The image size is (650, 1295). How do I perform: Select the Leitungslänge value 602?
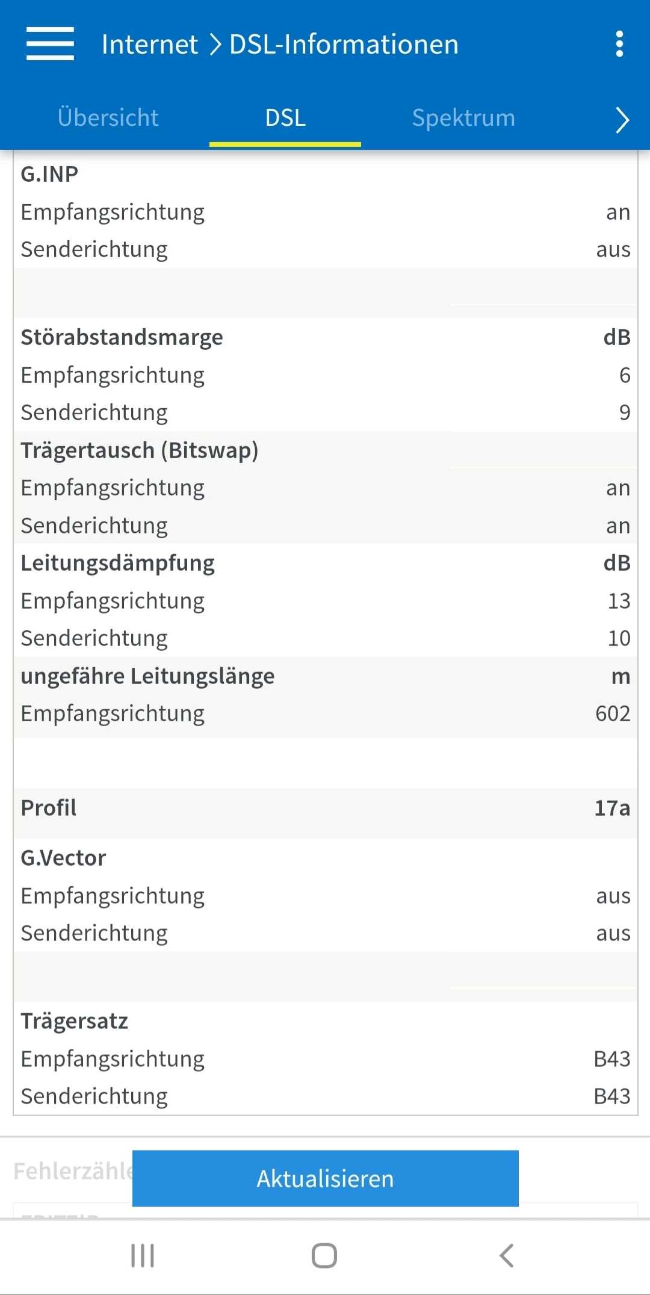[x=612, y=713]
